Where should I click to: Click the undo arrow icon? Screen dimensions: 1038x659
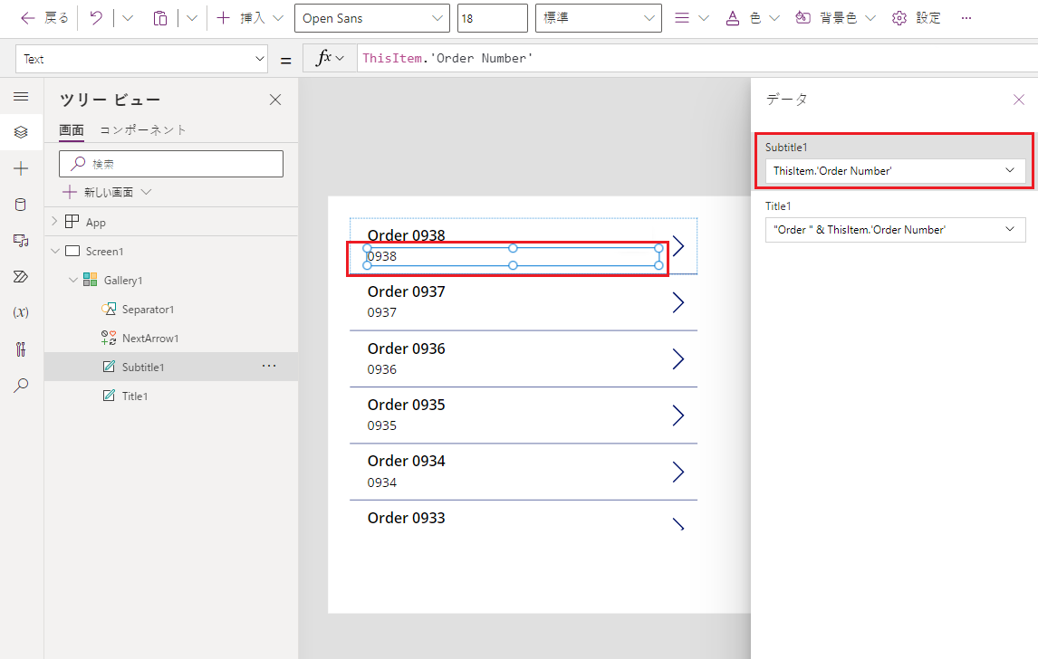pyautogui.click(x=97, y=18)
